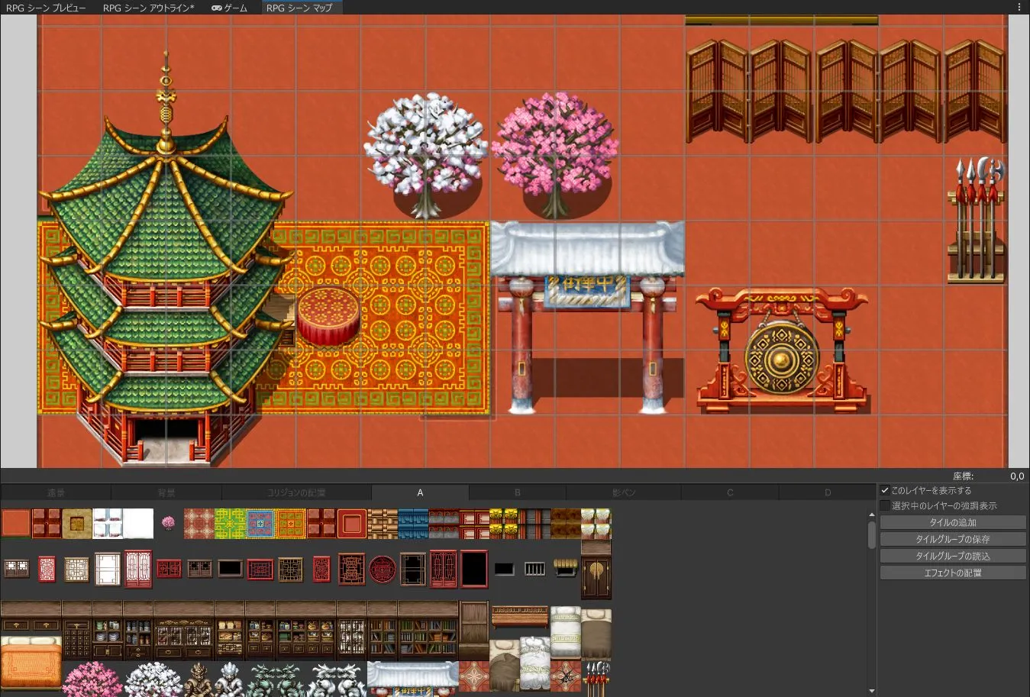Switch to layer tab B

pos(517,493)
